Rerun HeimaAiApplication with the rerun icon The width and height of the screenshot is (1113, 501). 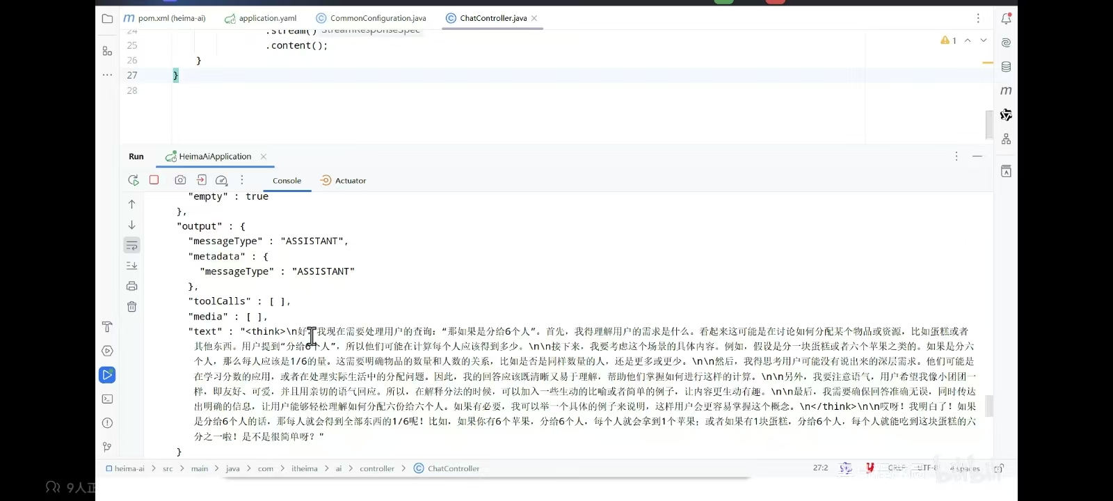click(x=134, y=180)
